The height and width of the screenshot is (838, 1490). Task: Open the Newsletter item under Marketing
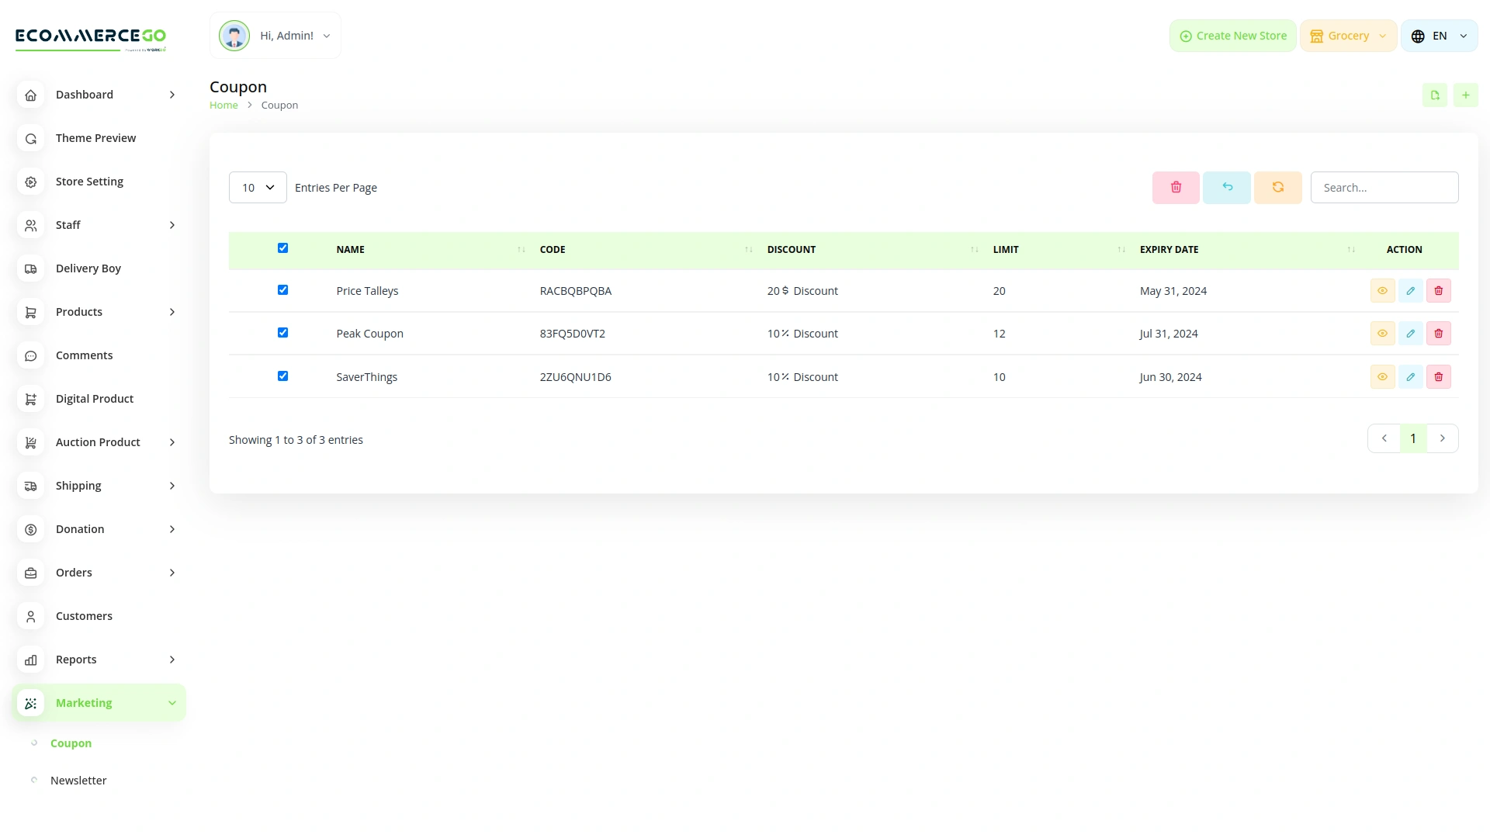pyautogui.click(x=78, y=780)
